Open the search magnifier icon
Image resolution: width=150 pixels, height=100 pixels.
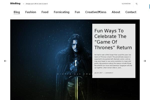(x=136, y=4)
